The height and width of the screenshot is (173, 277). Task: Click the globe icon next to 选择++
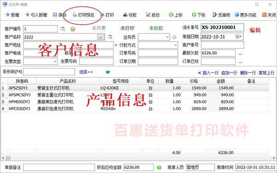click(108, 72)
